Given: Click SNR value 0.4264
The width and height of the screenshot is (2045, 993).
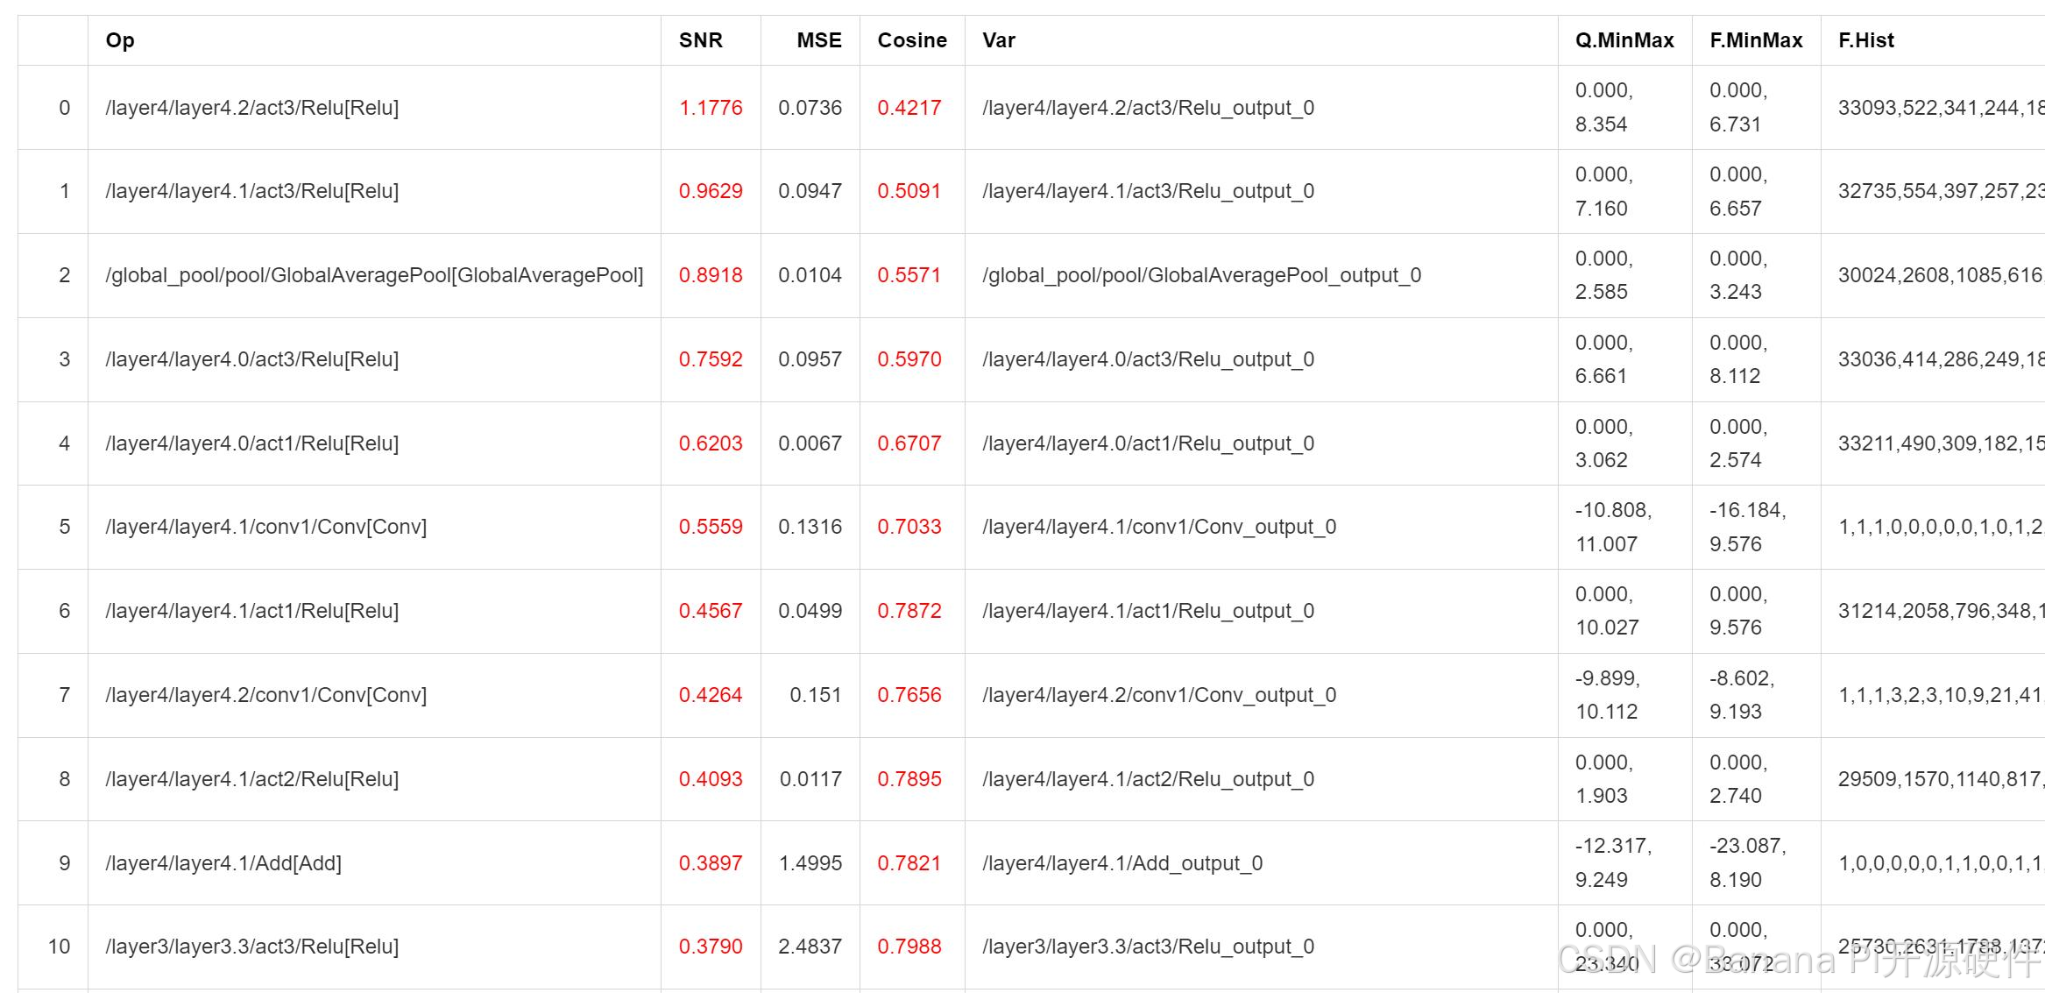Looking at the screenshot, I should point(710,695).
